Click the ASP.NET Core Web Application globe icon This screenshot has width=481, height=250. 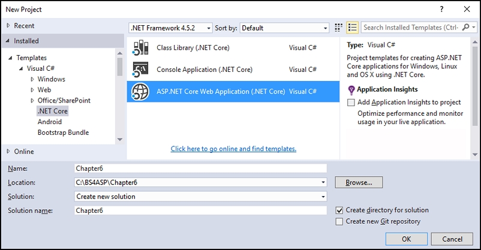140,92
